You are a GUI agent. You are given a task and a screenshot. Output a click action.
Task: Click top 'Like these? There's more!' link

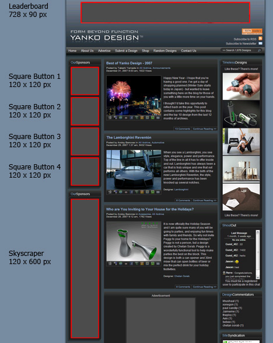241,69
